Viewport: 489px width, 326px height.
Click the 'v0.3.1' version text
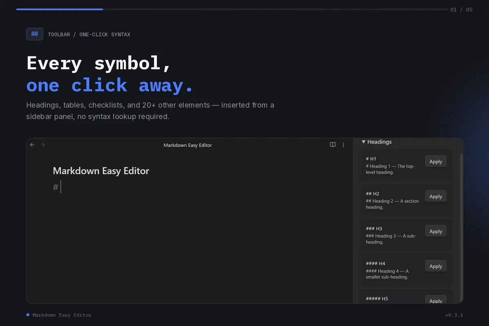pyautogui.click(x=454, y=315)
